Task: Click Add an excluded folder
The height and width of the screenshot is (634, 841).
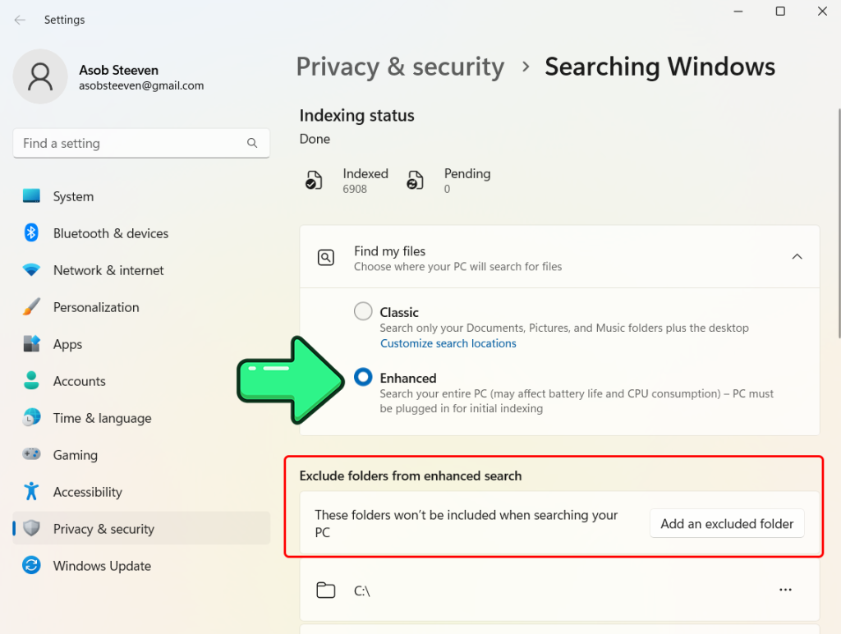Action: pos(726,523)
